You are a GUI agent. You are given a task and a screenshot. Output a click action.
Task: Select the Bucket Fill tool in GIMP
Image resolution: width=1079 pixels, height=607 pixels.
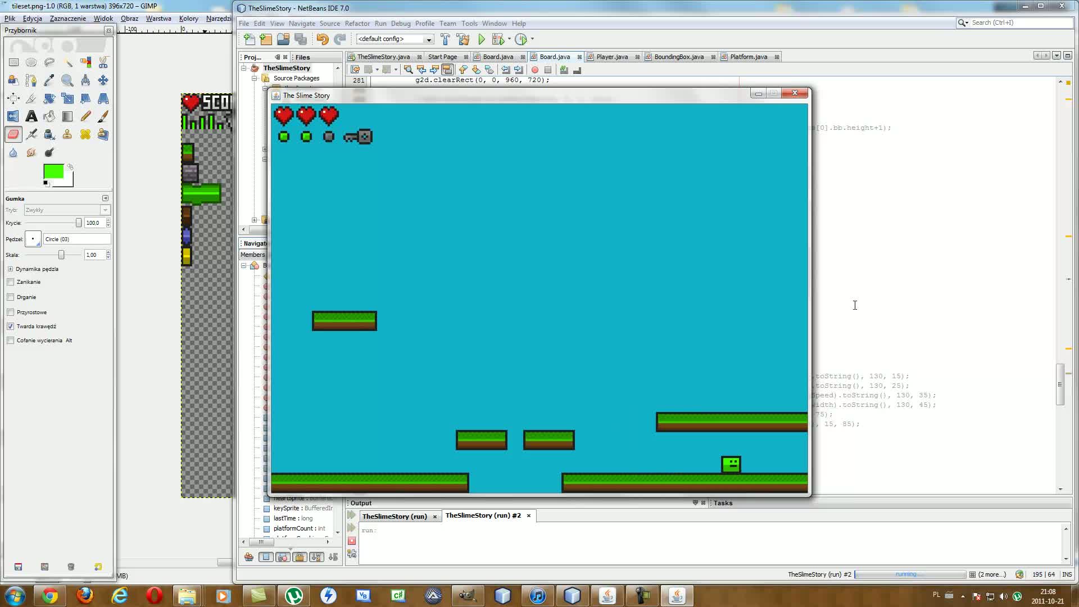click(x=49, y=116)
